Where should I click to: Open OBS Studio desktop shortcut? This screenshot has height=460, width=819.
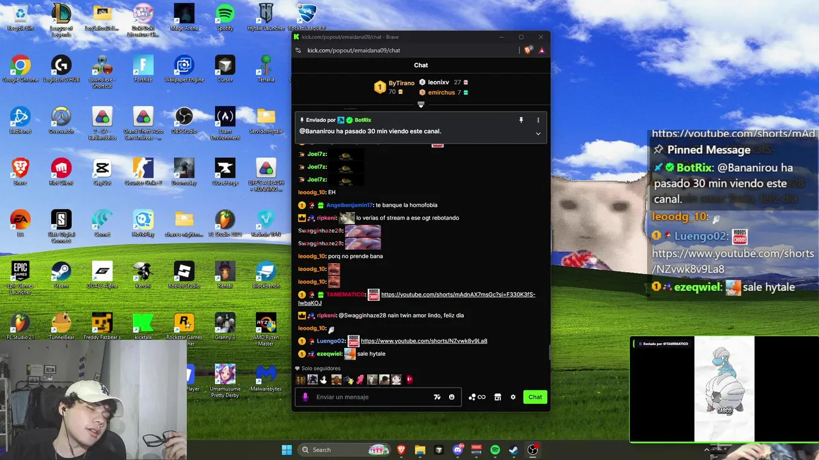(184, 120)
